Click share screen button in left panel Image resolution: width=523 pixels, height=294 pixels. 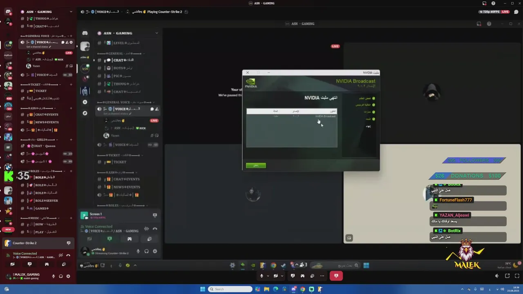[29, 264]
